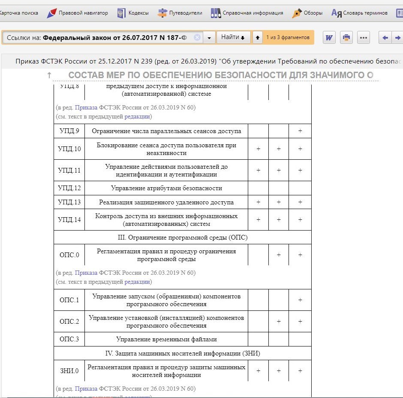This screenshot has width=403, height=398.
Task: Click Управление временными файлами text
Action: 166,339
